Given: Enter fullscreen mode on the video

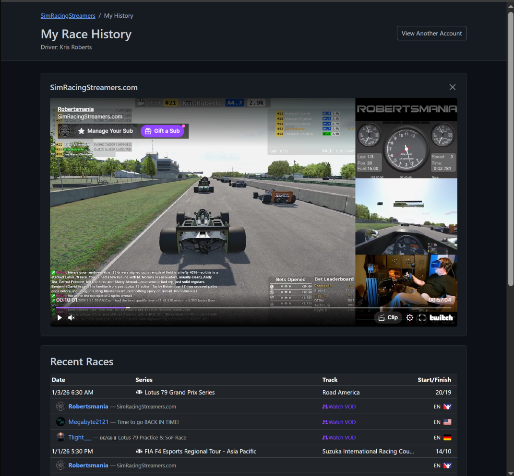Looking at the screenshot, I should coord(422,317).
